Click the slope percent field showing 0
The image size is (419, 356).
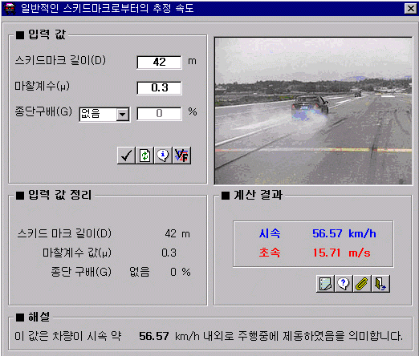(159, 114)
